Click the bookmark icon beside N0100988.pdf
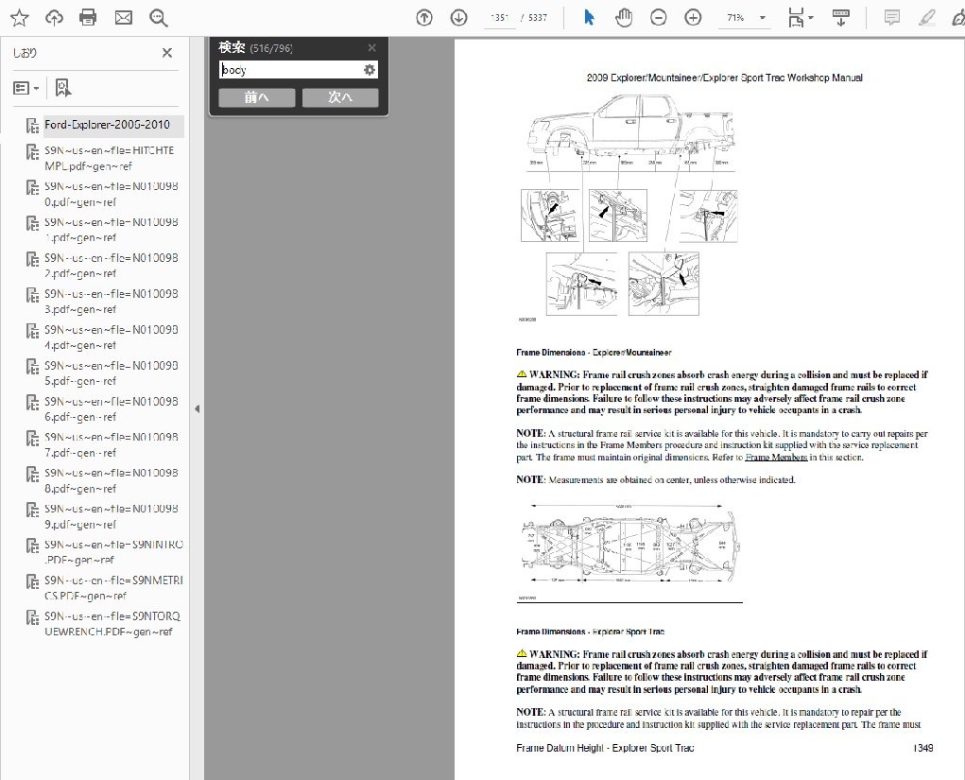This screenshot has width=965, height=780. (x=32, y=474)
